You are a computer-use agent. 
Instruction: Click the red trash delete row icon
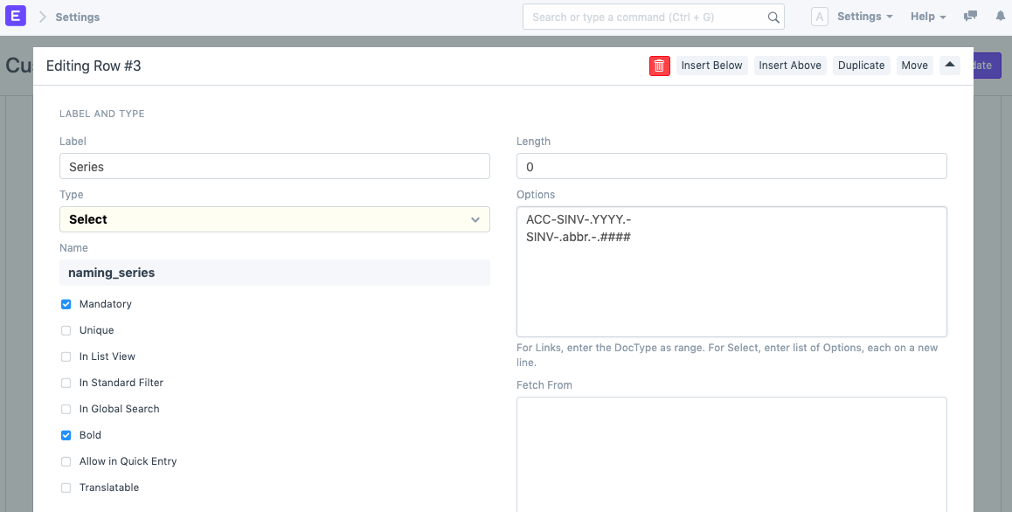[x=660, y=66]
